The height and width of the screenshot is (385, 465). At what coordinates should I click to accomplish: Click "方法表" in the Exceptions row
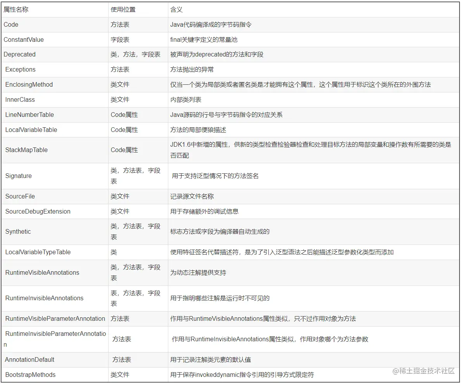click(120, 70)
